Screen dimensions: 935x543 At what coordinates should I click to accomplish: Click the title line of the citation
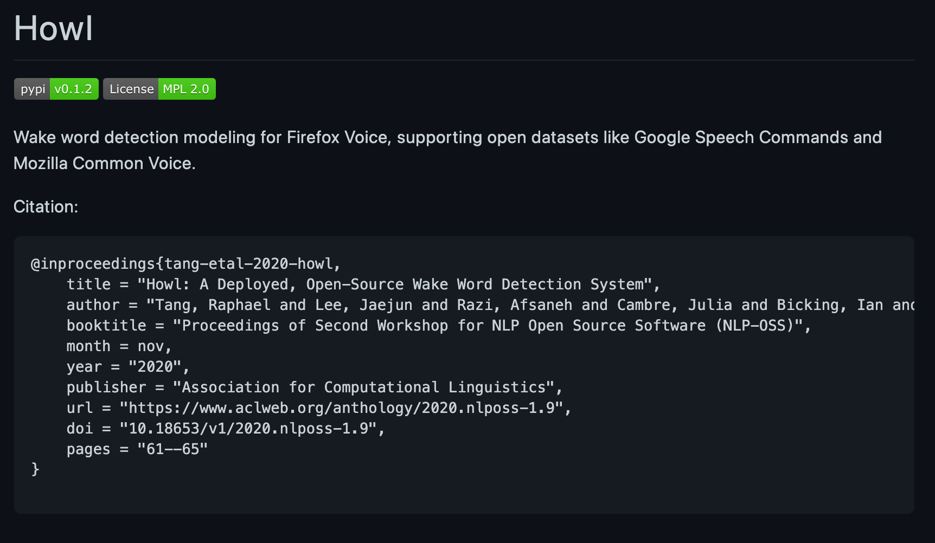[362, 285]
